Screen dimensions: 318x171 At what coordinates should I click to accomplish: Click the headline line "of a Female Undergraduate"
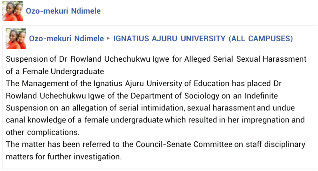[55, 72]
